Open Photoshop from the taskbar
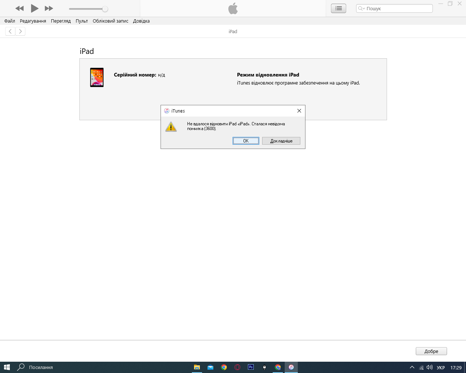This screenshot has height=373, width=466. (x=251, y=367)
